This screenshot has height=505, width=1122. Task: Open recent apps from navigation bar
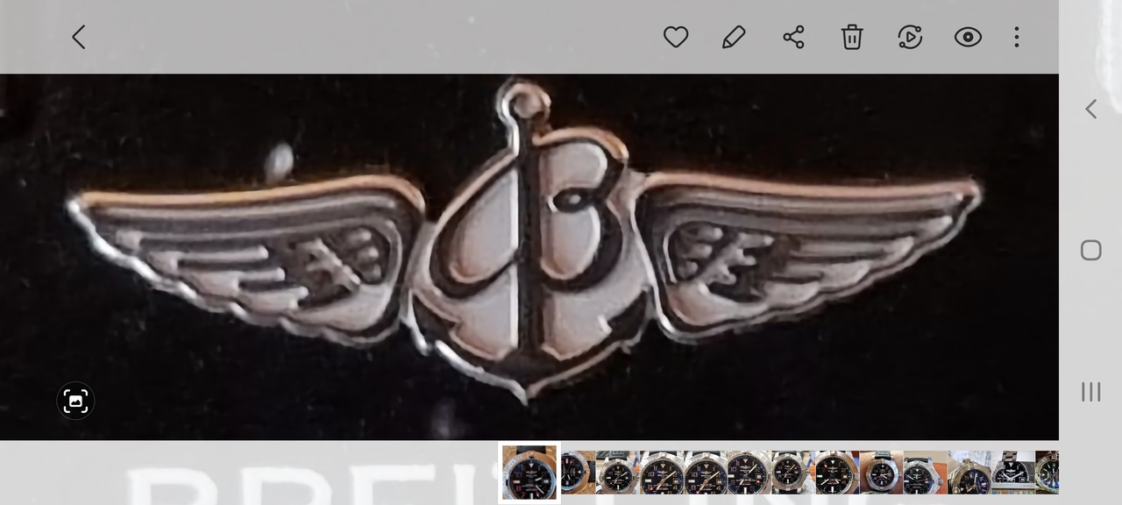pos(1090,392)
